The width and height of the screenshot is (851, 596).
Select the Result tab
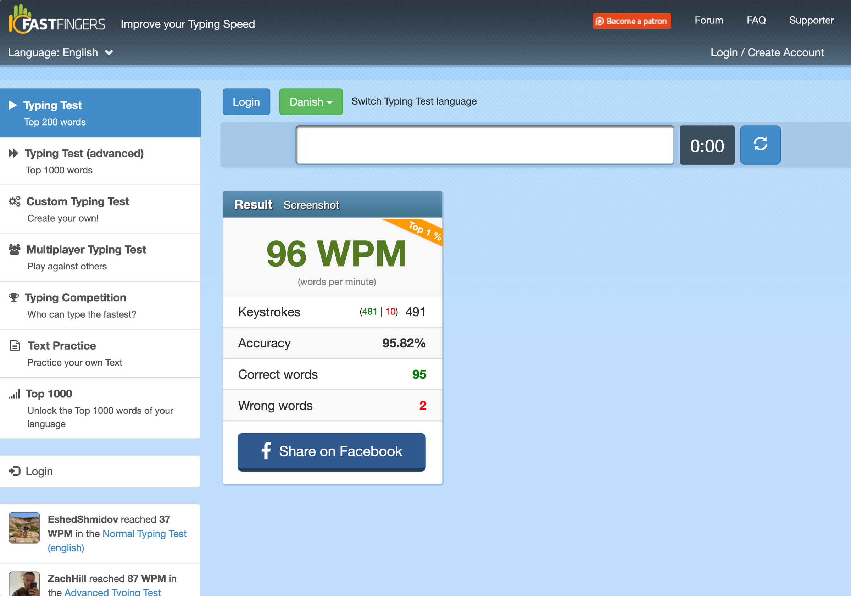click(253, 205)
